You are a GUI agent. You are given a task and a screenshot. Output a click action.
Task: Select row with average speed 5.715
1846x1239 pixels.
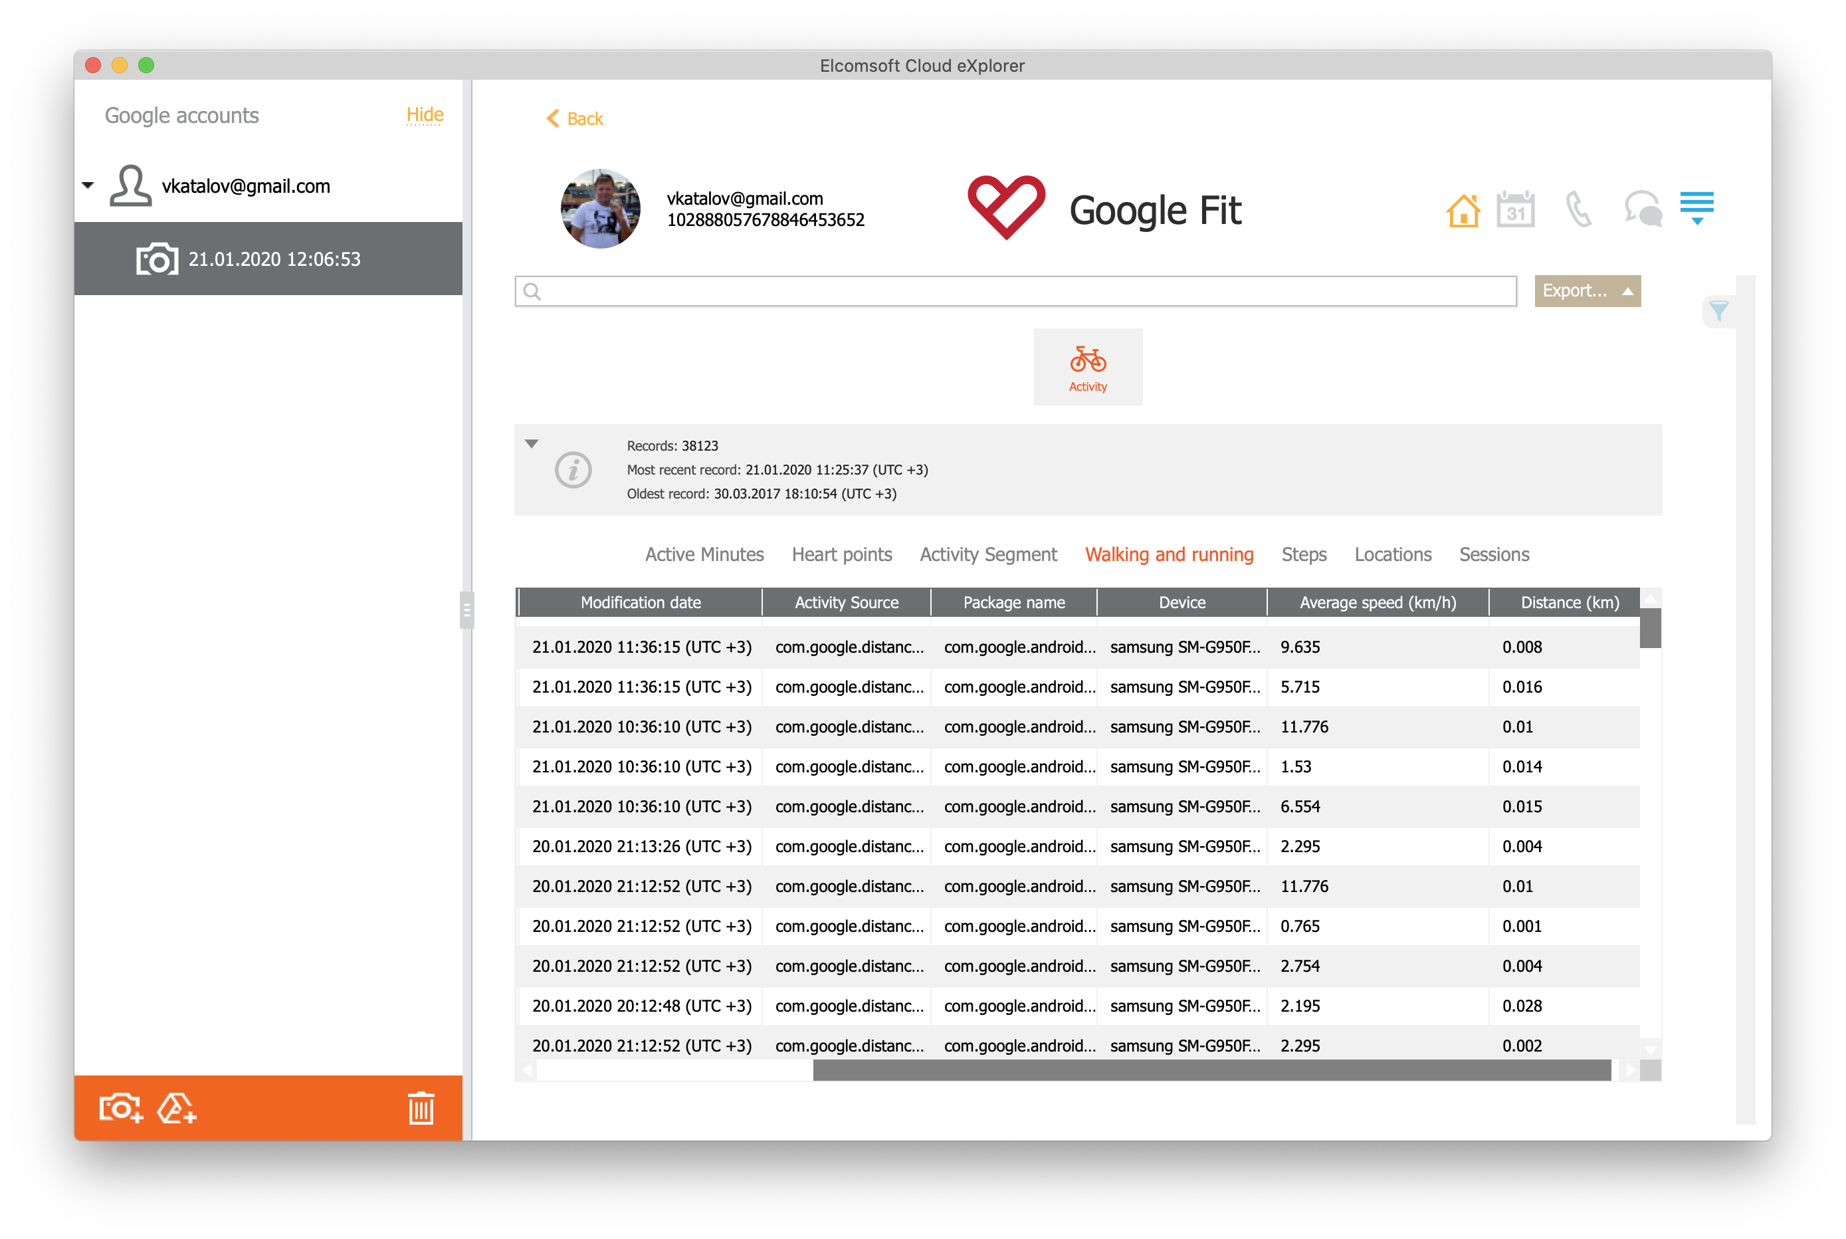1078,687
